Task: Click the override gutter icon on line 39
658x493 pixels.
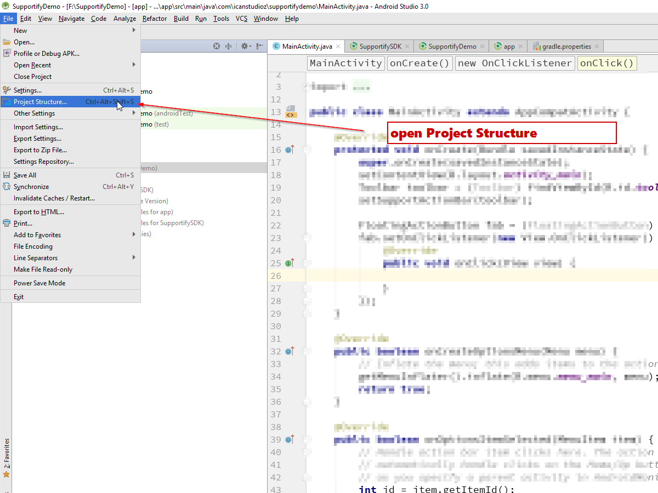Action: (290, 440)
